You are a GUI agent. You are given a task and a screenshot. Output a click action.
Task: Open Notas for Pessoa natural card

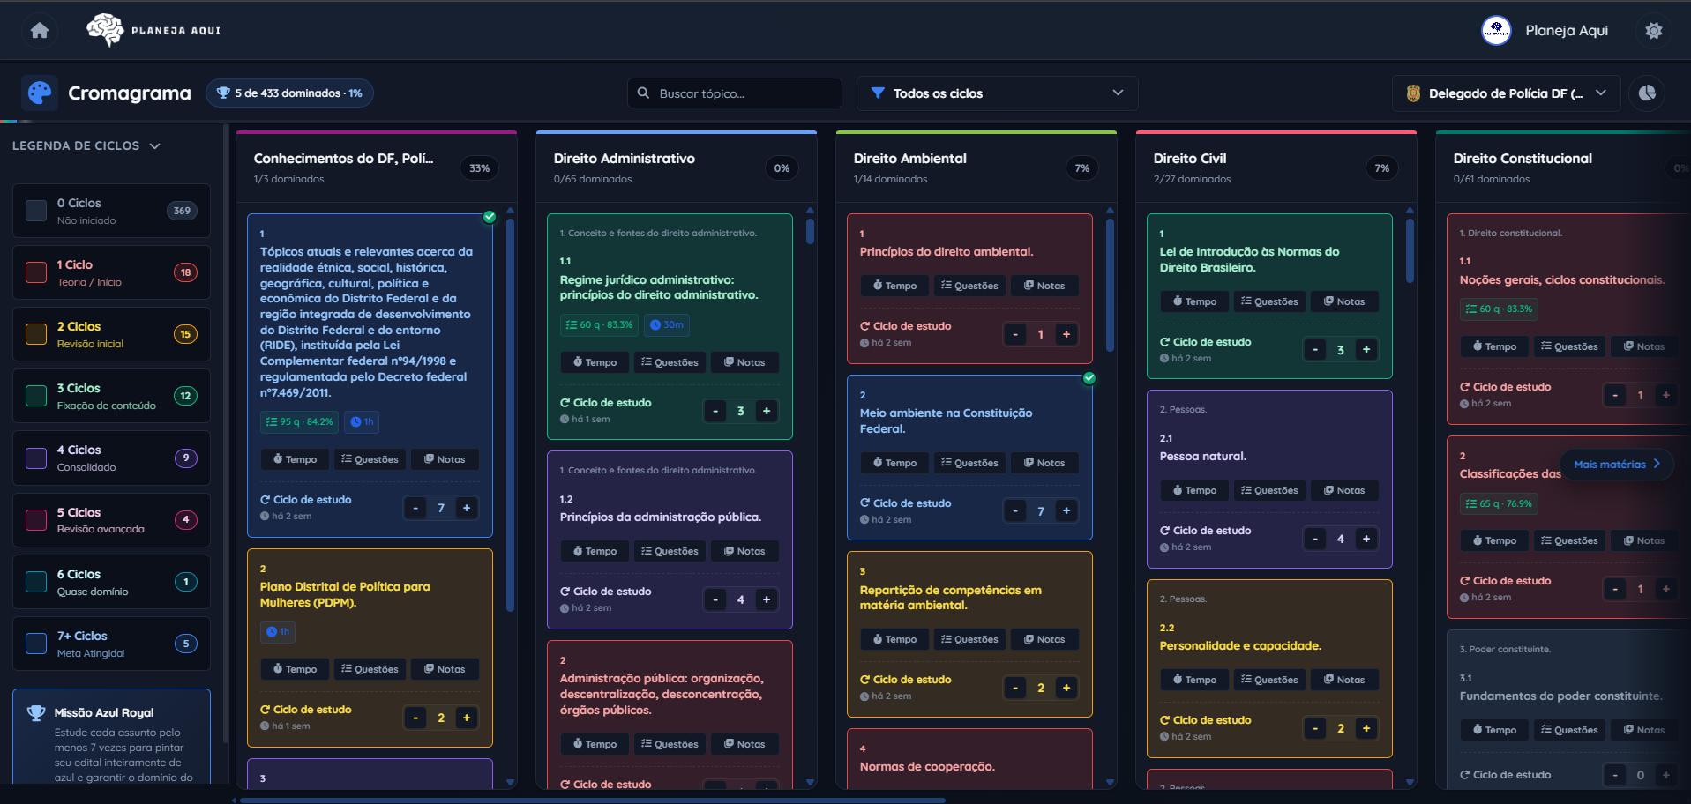coord(1344,490)
